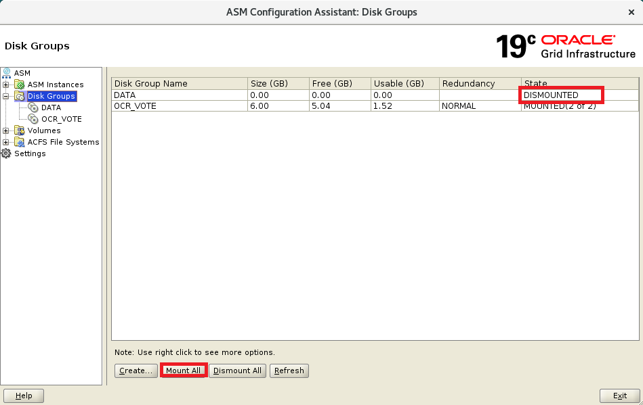This screenshot has height=405, width=643.
Task: Expand the Volumes tree node
Action: (5, 130)
